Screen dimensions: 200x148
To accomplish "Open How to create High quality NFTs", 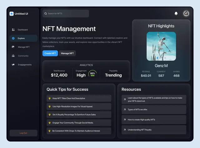I will pyautogui.click(x=154, y=120).
